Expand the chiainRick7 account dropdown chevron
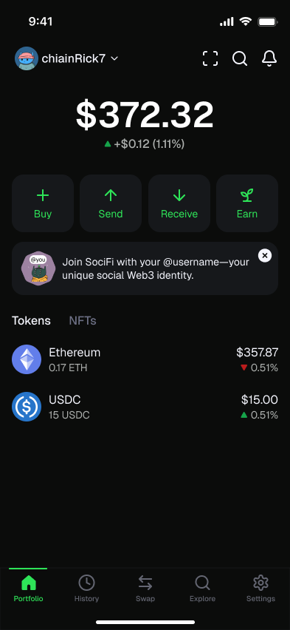This screenshot has width=290, height=630. coord(114,58)
